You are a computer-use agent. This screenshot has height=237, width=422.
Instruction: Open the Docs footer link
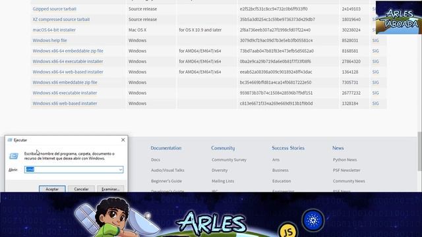(156, 159)
